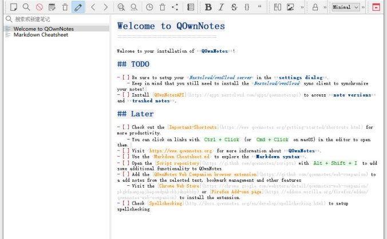The image size is (387, 239).
Task: Go back with the left arrow icon
Action: (x=93, y=7)
